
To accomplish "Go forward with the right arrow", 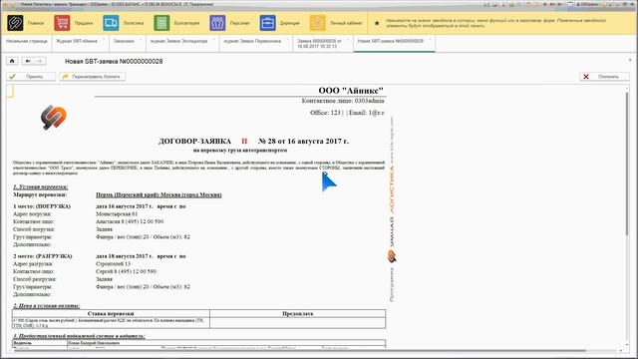I will [40, 61].
